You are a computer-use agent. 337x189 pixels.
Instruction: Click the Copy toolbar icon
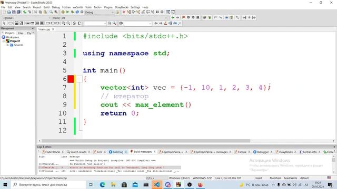pyautogui.click(x=41, y=12)
